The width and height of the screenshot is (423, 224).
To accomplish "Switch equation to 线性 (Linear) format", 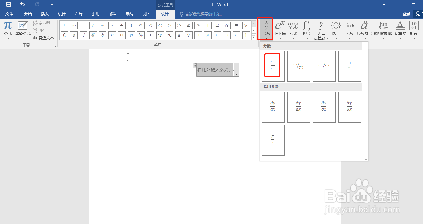I will [x=40, y=30].
